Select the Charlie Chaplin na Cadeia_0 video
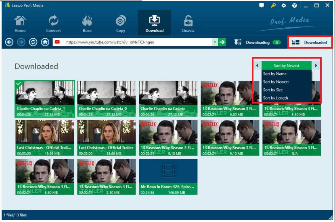 coord(107,99)
